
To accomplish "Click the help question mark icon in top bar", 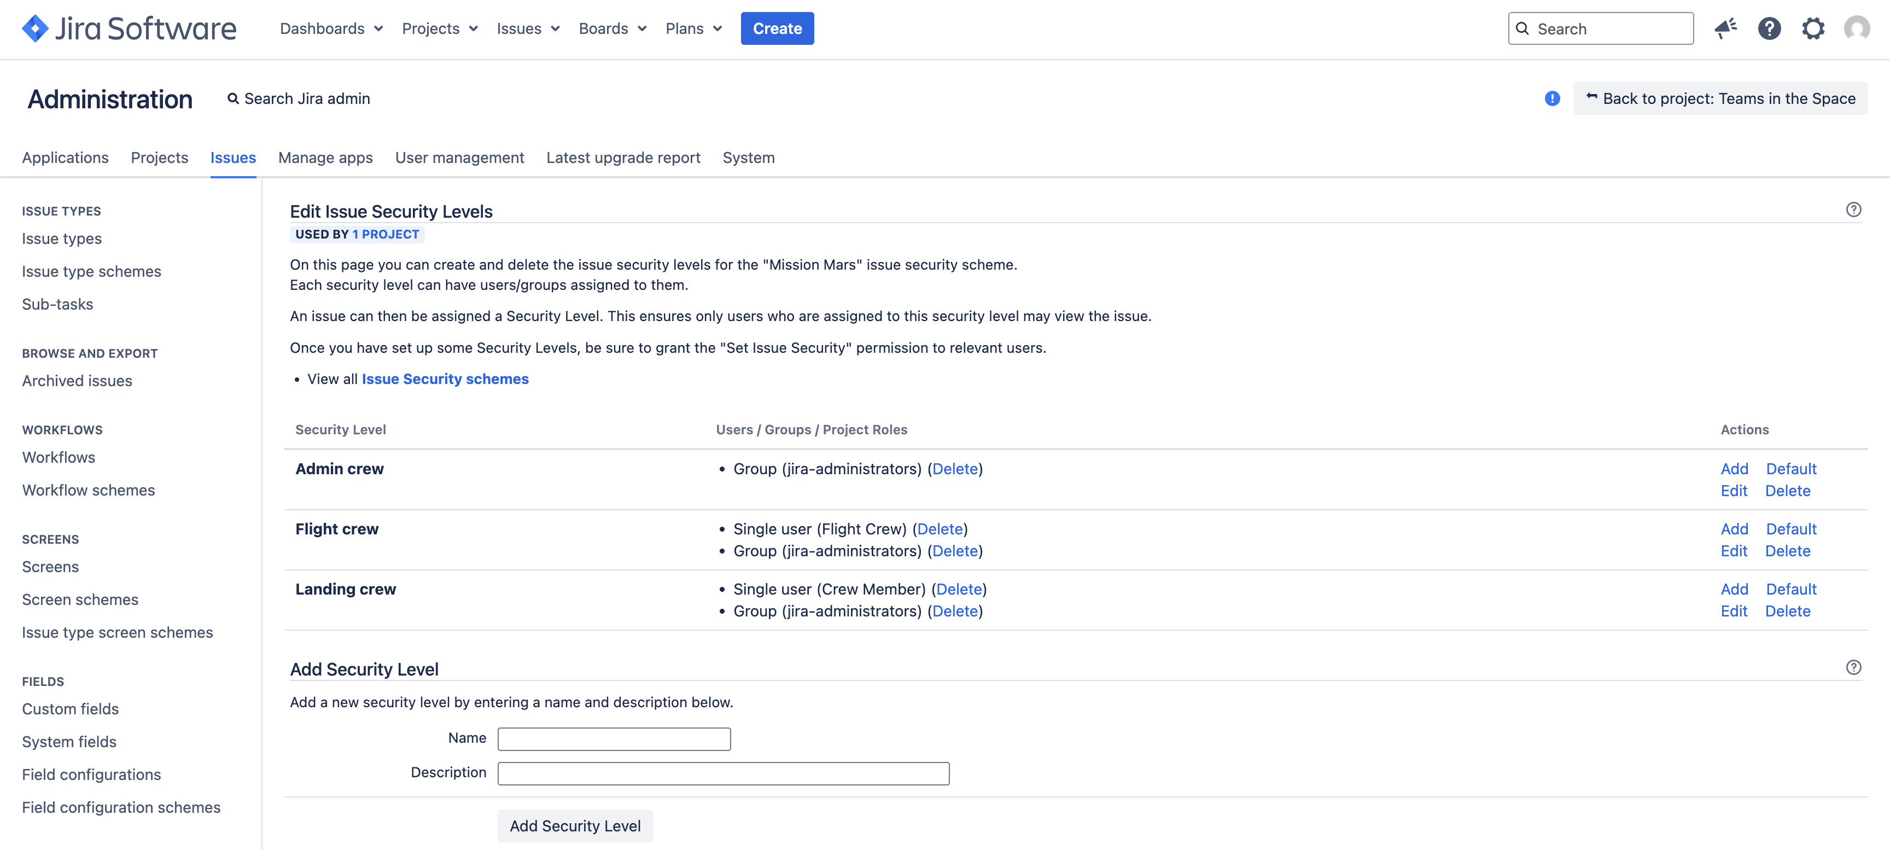I will 1770,28.
